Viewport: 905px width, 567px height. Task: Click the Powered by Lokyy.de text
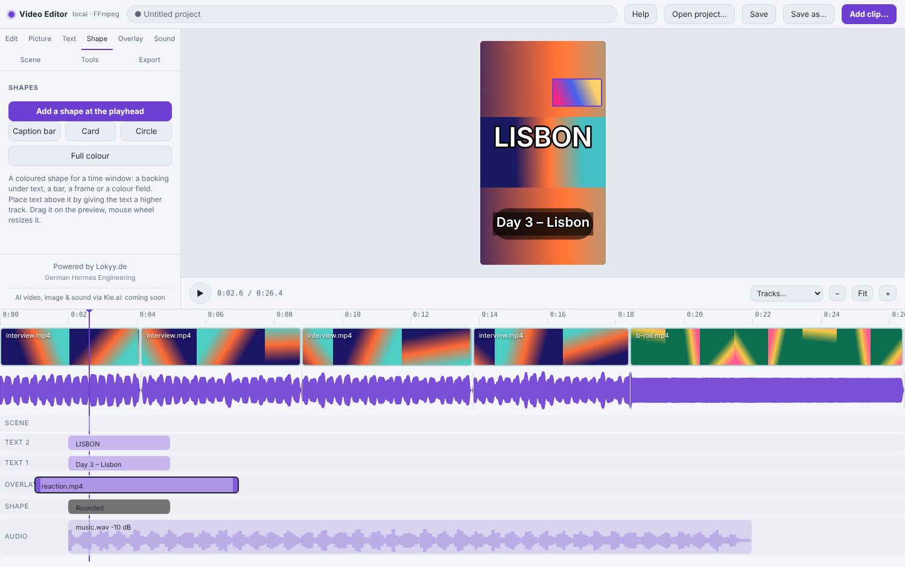[90, 267]
